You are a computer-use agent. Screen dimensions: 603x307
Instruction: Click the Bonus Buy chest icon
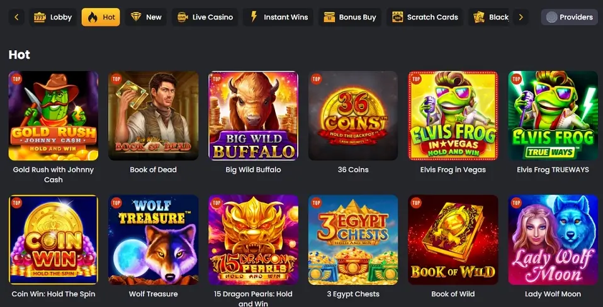329,17
